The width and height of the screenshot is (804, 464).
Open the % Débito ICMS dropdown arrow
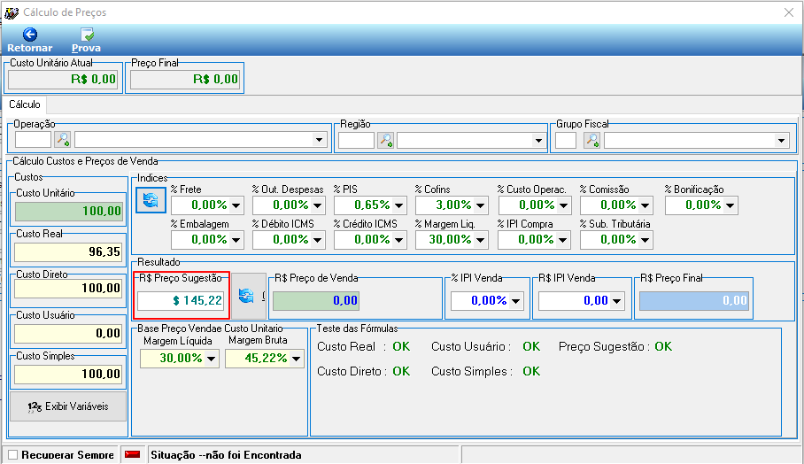point(317,240)
